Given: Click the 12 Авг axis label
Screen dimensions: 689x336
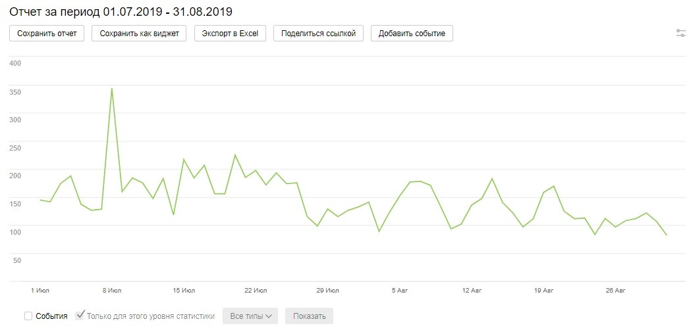Looking at the screenshot, I should point(472,291).
